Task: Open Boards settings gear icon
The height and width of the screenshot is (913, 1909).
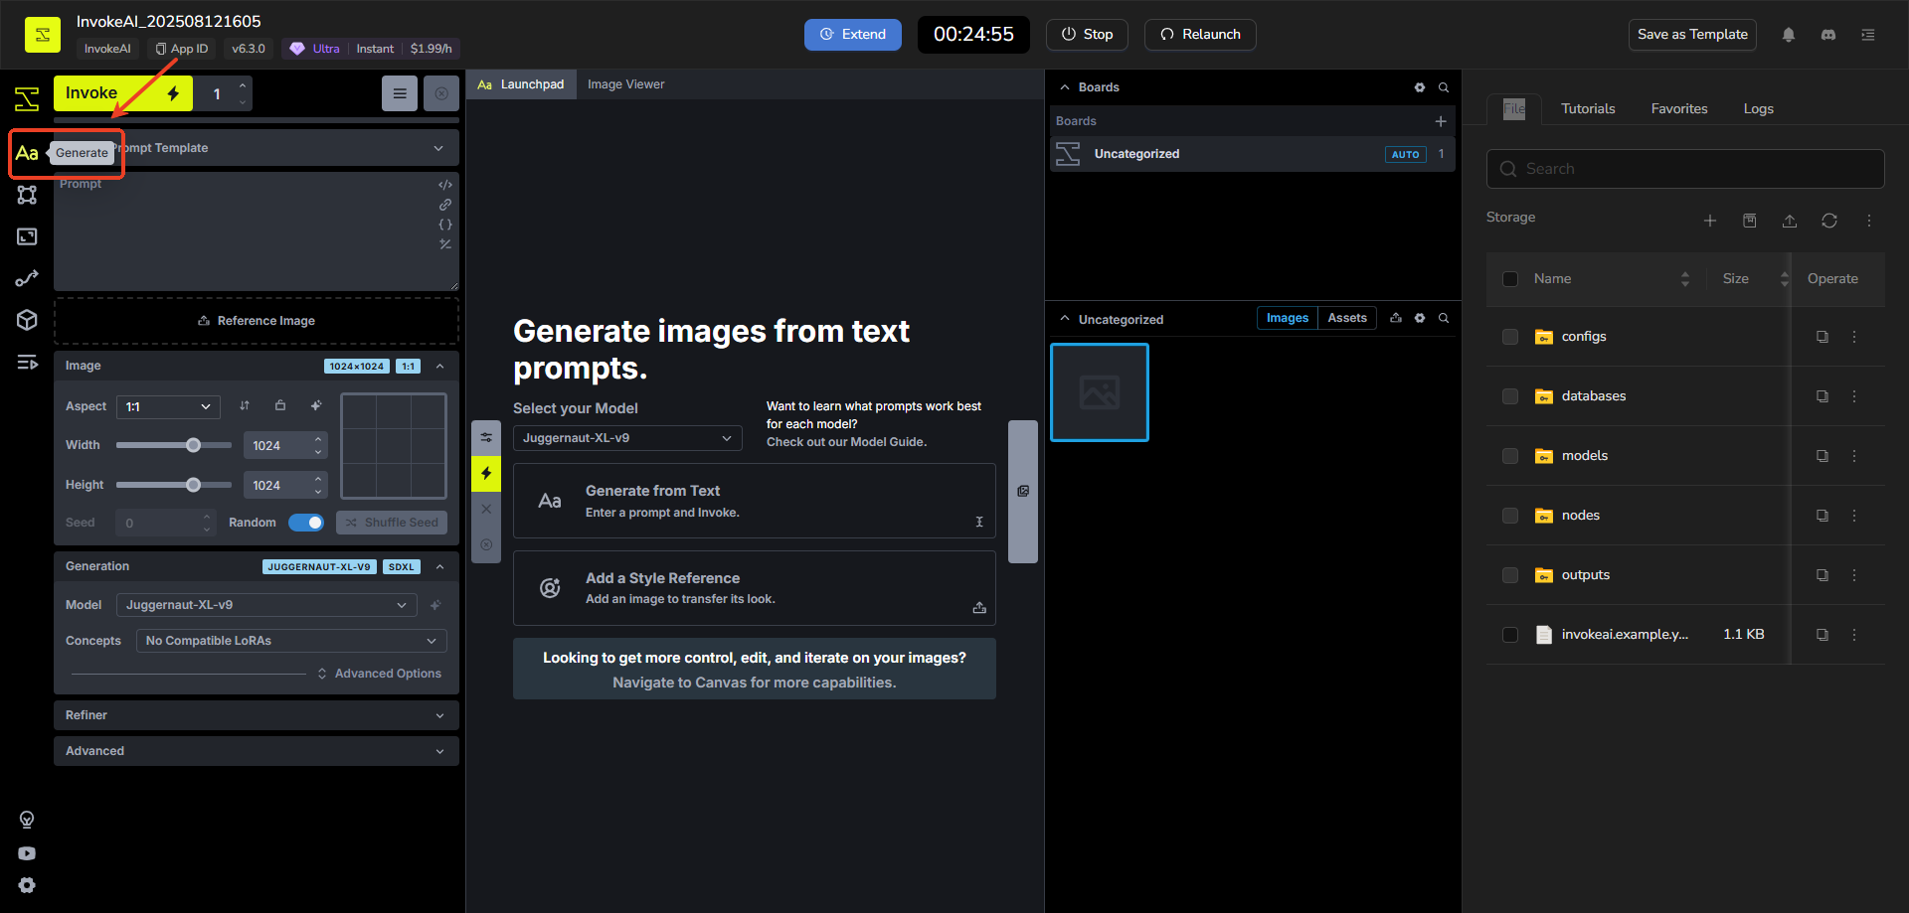Action: (1420, 87)
